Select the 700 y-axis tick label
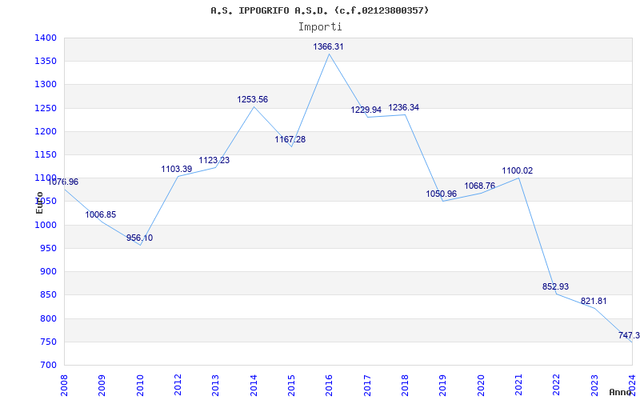 click(48, 365)
